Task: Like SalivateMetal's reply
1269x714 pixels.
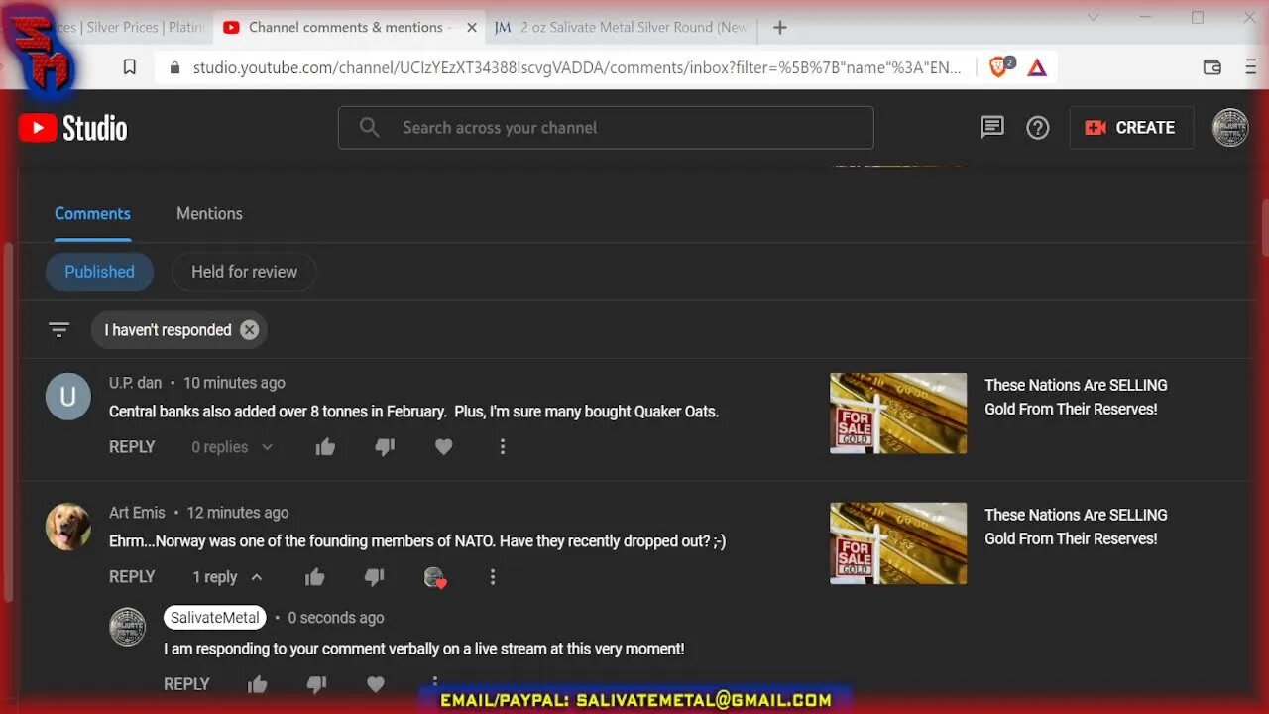Action: (x=258, y=683)
